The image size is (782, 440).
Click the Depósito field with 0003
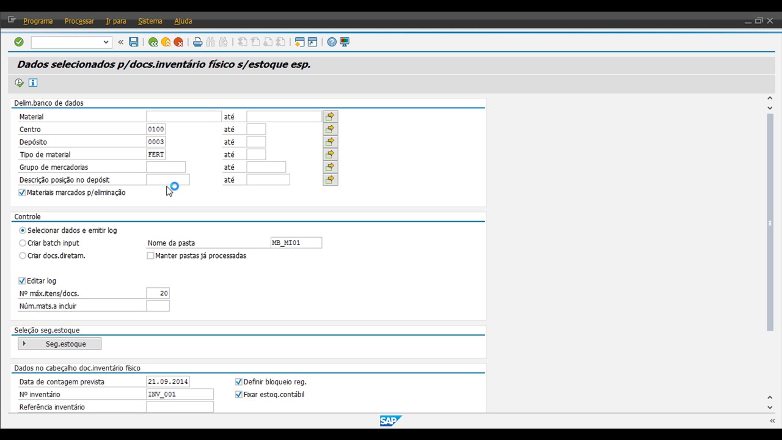[156, 142]
